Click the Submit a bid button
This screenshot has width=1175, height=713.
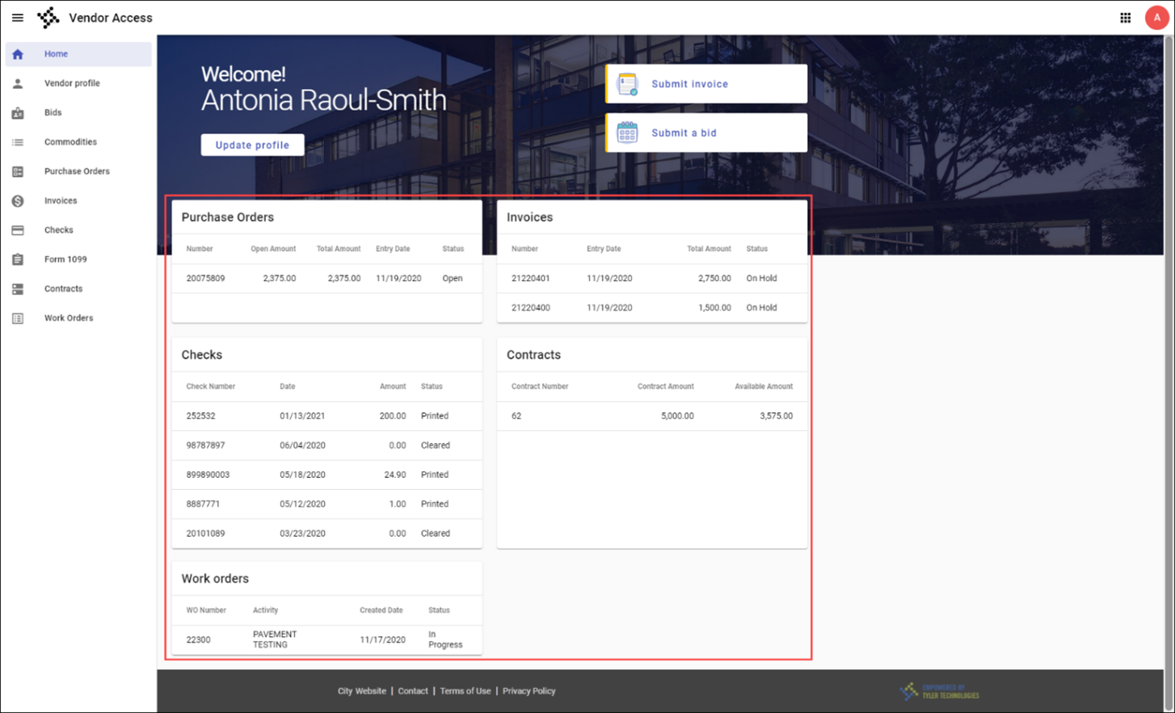point(706,133)
